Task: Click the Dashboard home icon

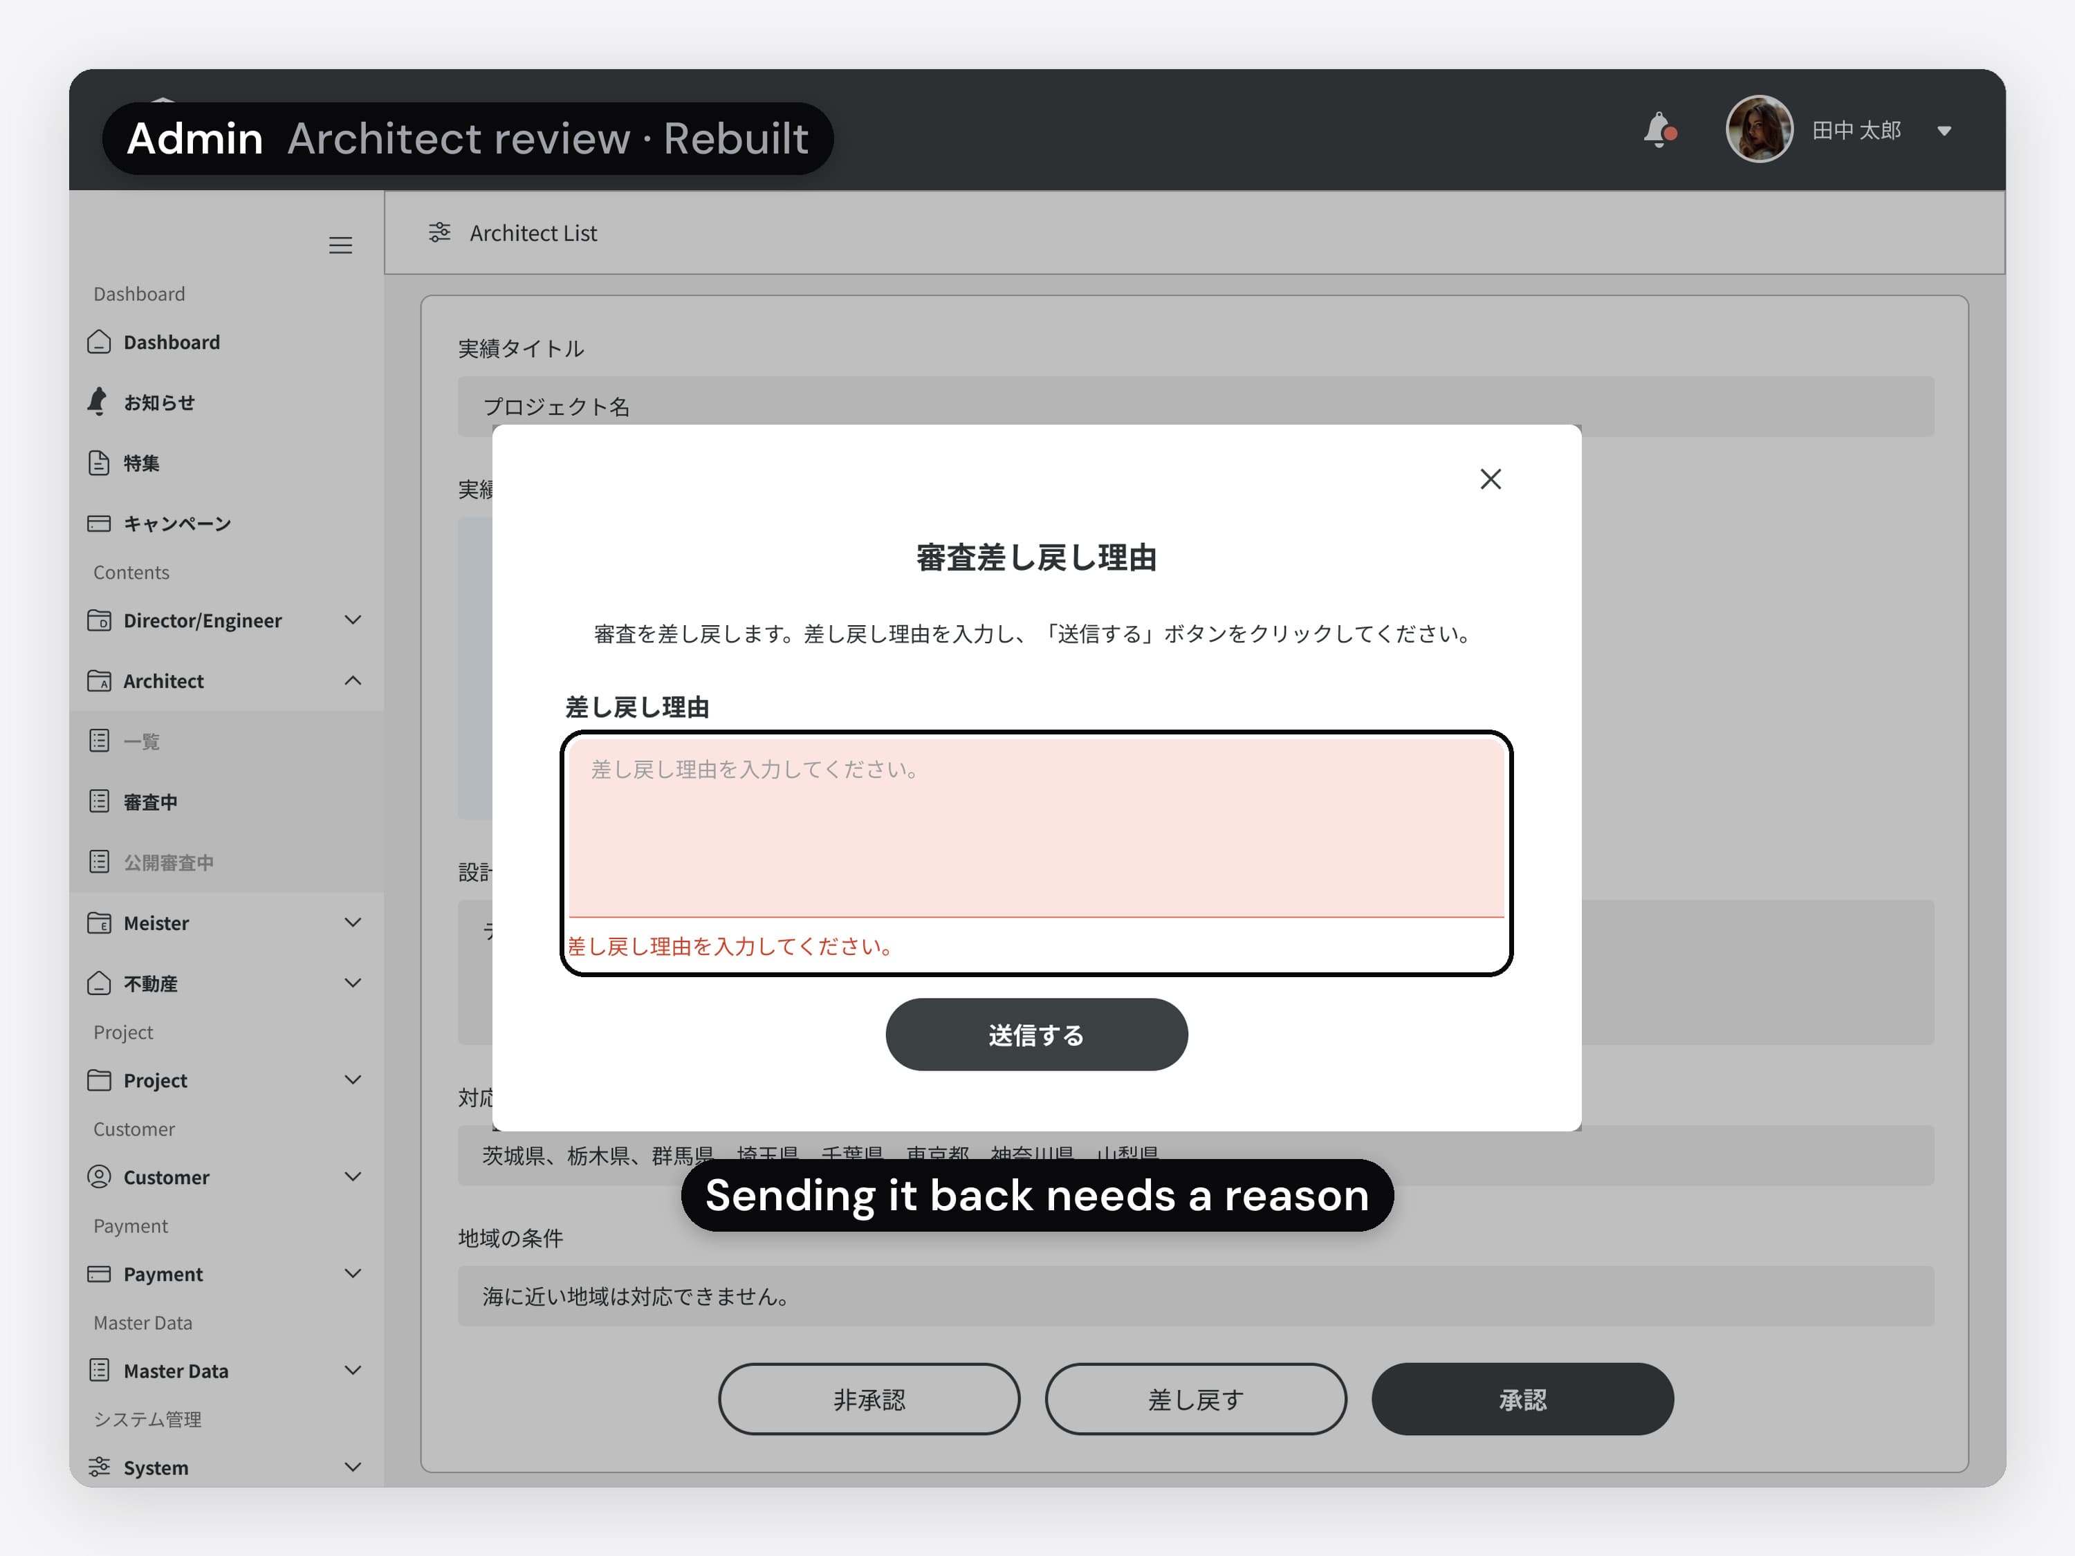Action: (98, 342)
